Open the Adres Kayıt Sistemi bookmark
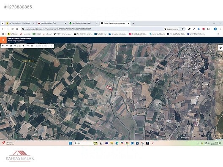This screenshot has width=223, height=167. (x=157, y=34)
